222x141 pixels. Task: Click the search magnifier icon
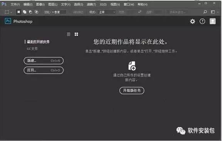pos(205,12)
